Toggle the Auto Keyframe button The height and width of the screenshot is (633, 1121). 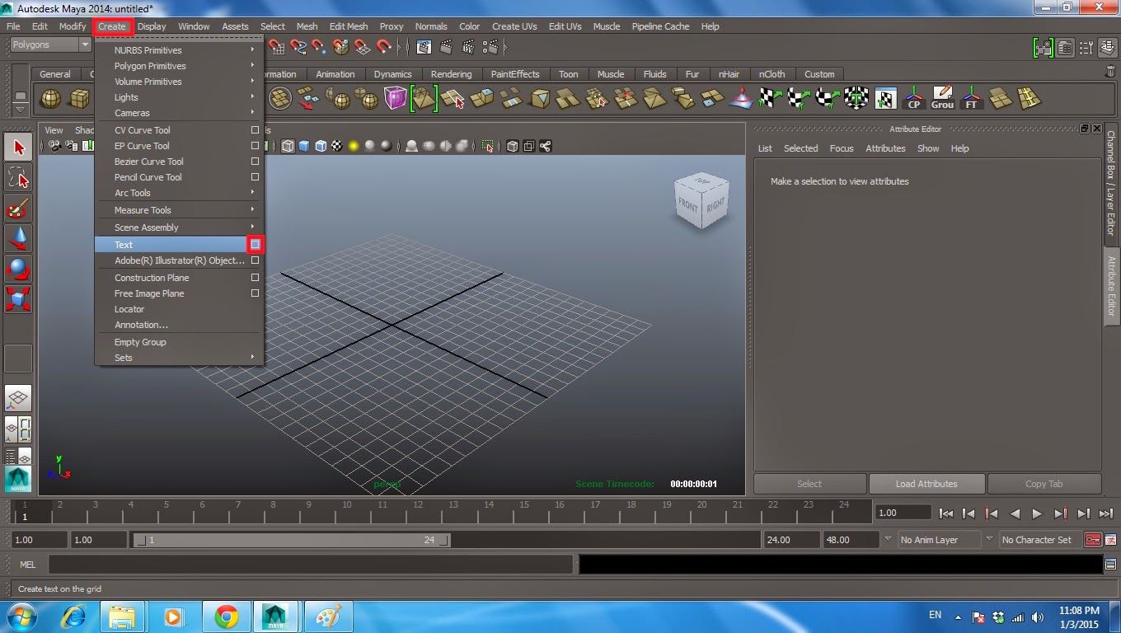click(1092, 540)
